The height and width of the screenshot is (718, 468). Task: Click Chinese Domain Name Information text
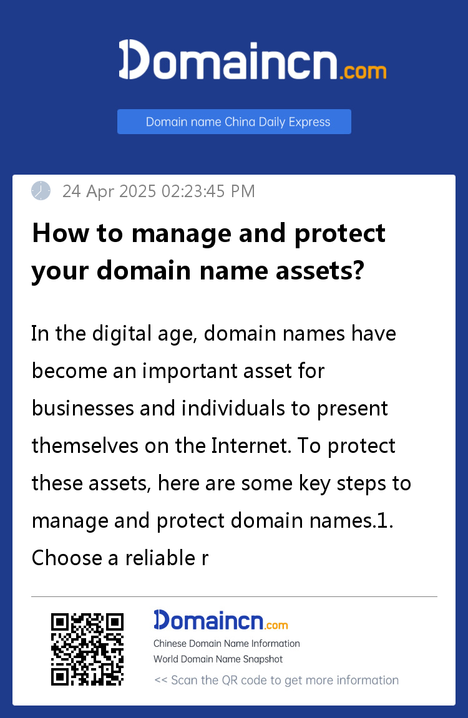(x=227, y=643)
